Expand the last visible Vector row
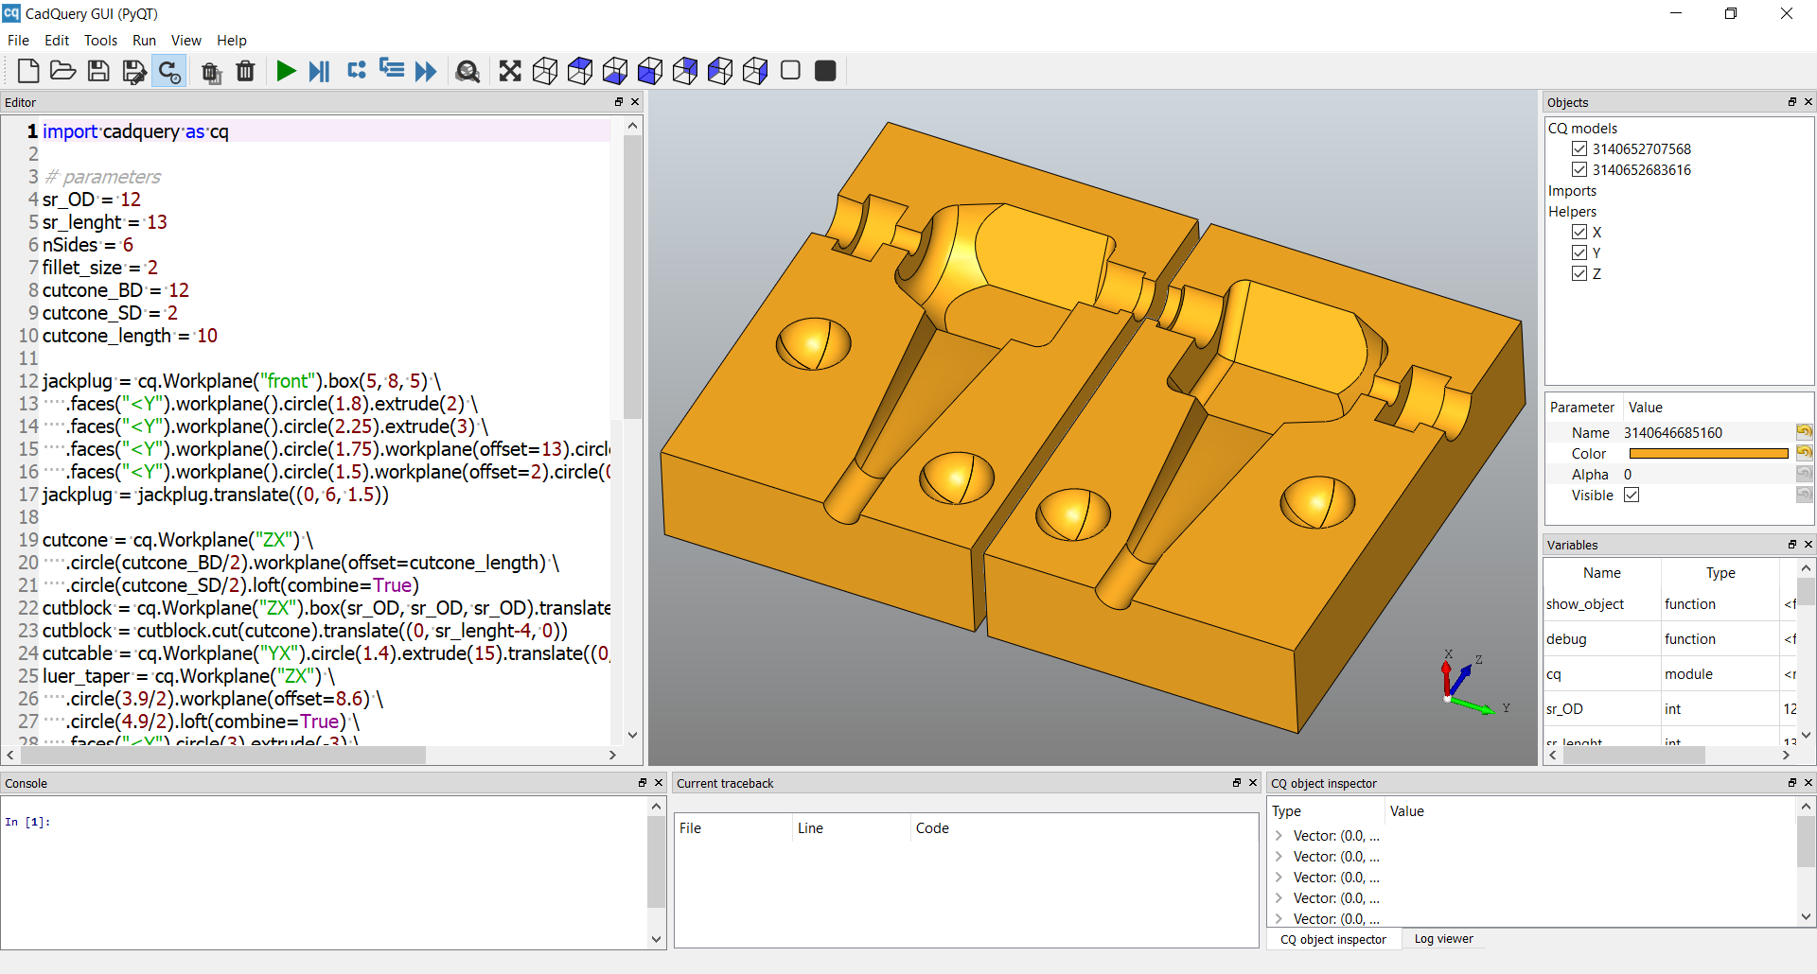 (x=1279, y=918)
